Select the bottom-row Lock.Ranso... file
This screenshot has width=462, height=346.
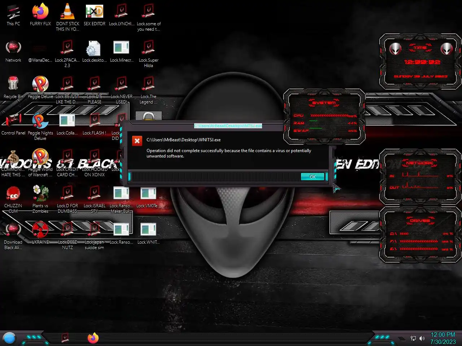tap(122, 234)
